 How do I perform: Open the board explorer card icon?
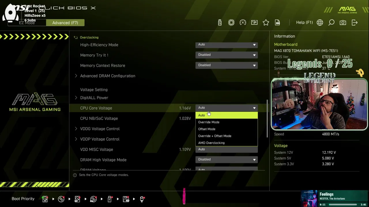click(254, 22)
